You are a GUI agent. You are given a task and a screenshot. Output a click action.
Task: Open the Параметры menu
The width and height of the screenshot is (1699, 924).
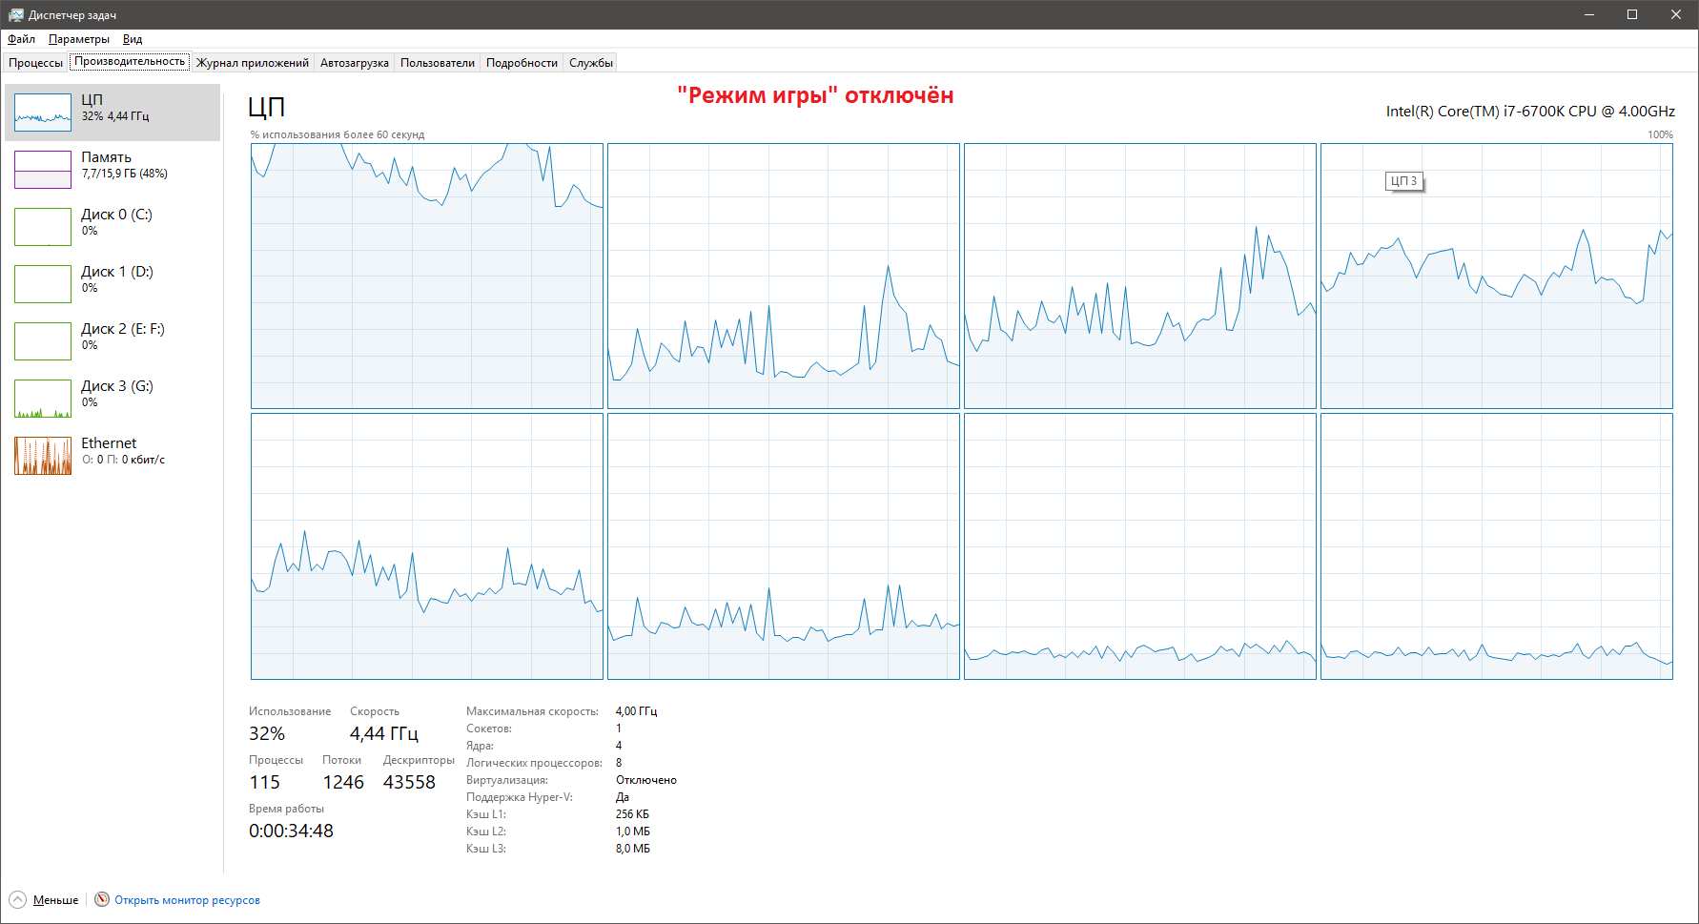tap(79, 39)
